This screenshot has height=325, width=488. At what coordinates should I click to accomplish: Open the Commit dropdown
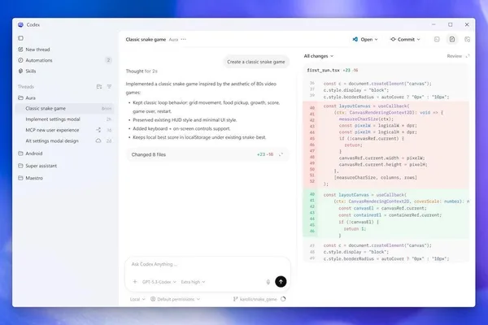[405, 40]
